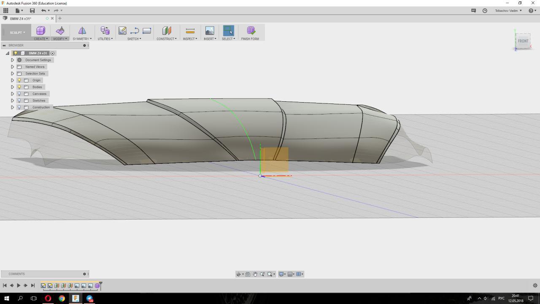Viewport: 540px width, 304px height.
Task: Open the Help question mark menu
Action: pyautogui.click(x=532, y=11)
